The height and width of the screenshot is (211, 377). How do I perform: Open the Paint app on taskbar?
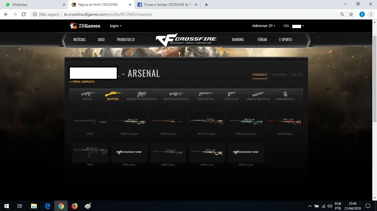88,206
